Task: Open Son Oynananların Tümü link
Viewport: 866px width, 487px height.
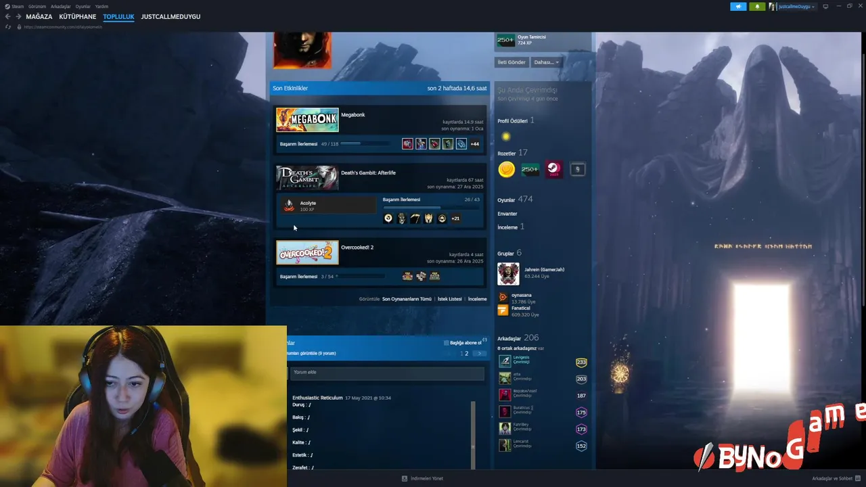Action: pyautogui.click(x=407, y=299)
